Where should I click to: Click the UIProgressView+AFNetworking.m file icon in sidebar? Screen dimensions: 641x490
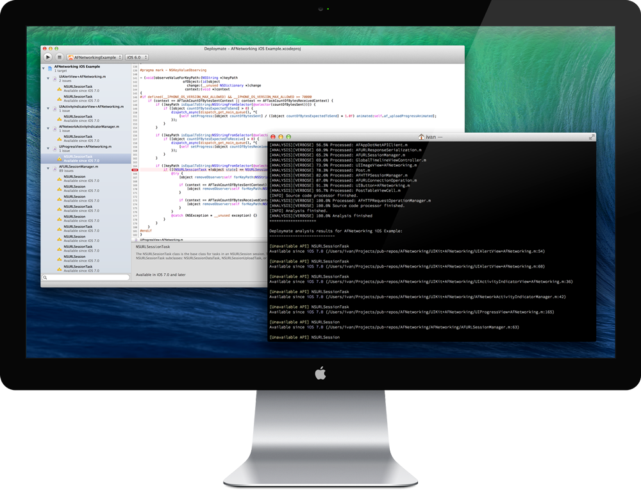pyautogui.click(x=54, y=148)
